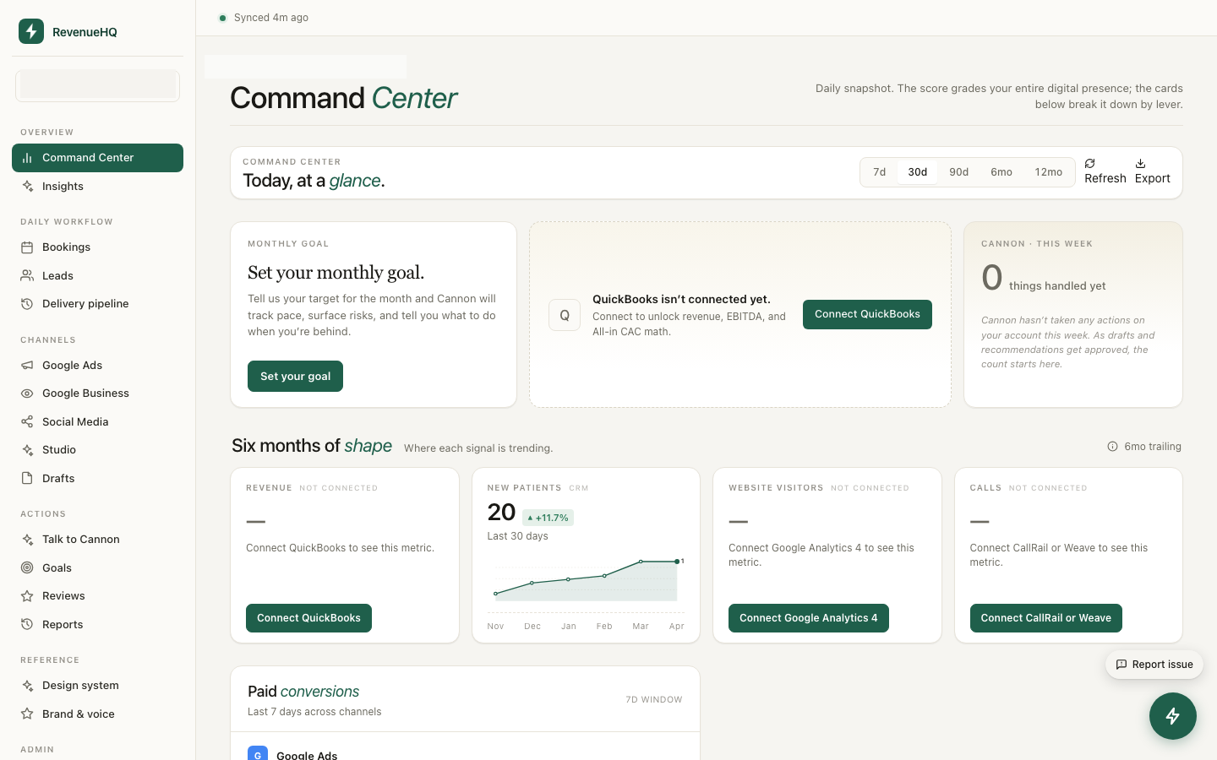Click the Set your goal button
This screenshot has height=760, width=1217.
[x=295, y=377]
